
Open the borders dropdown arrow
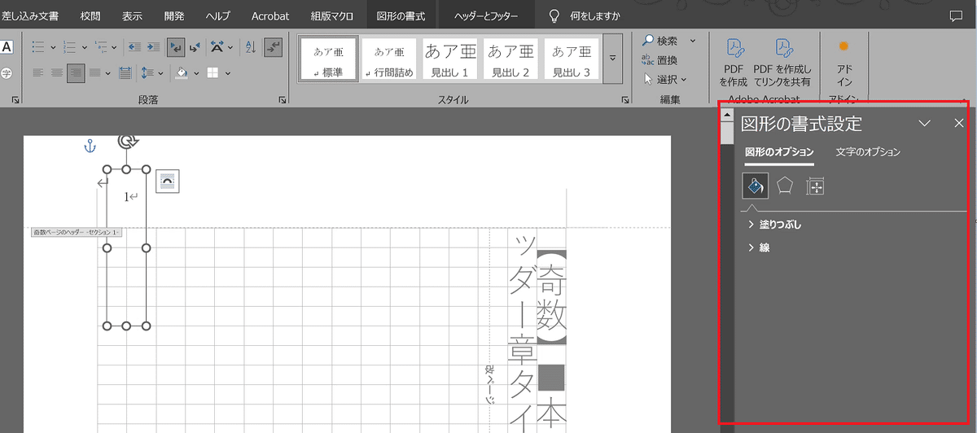click(x=227, y=73)
